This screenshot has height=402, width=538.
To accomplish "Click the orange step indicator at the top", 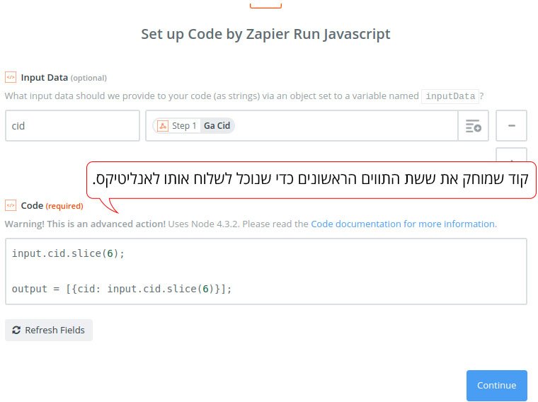I will point(265,5).
